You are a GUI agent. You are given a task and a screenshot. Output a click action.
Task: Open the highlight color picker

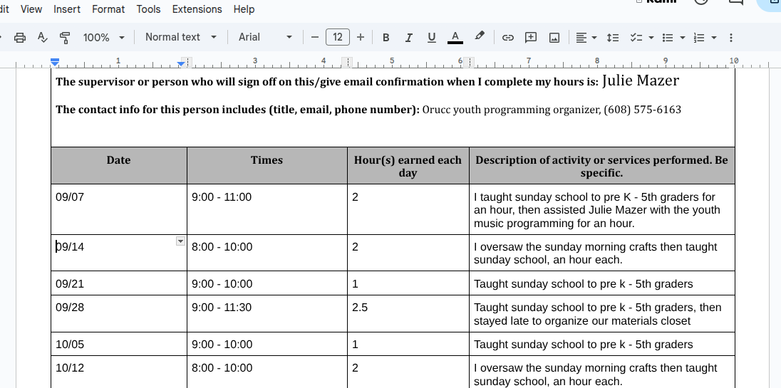479,36
